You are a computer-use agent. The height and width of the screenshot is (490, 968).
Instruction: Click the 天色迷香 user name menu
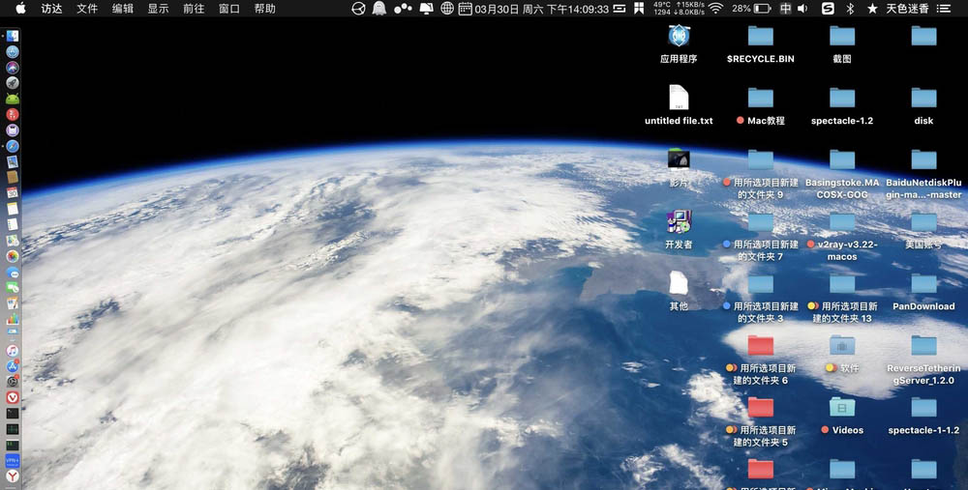click(907, 9)
